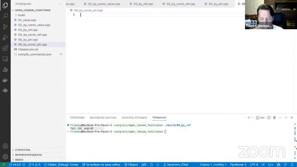Open terminal panel more actions

pyautogui.click(x=280, y=117)
